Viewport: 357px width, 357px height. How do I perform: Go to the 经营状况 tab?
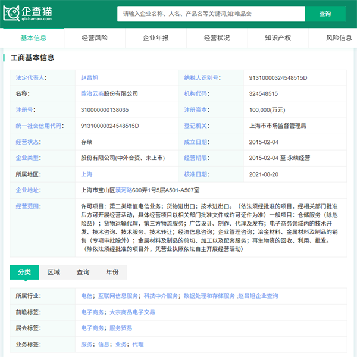point(217,37)
